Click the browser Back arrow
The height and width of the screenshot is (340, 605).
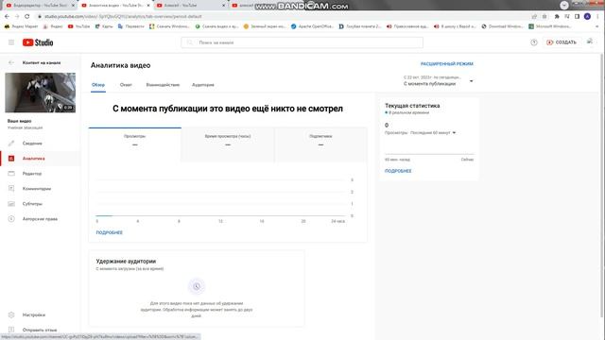tap(7, 16)
